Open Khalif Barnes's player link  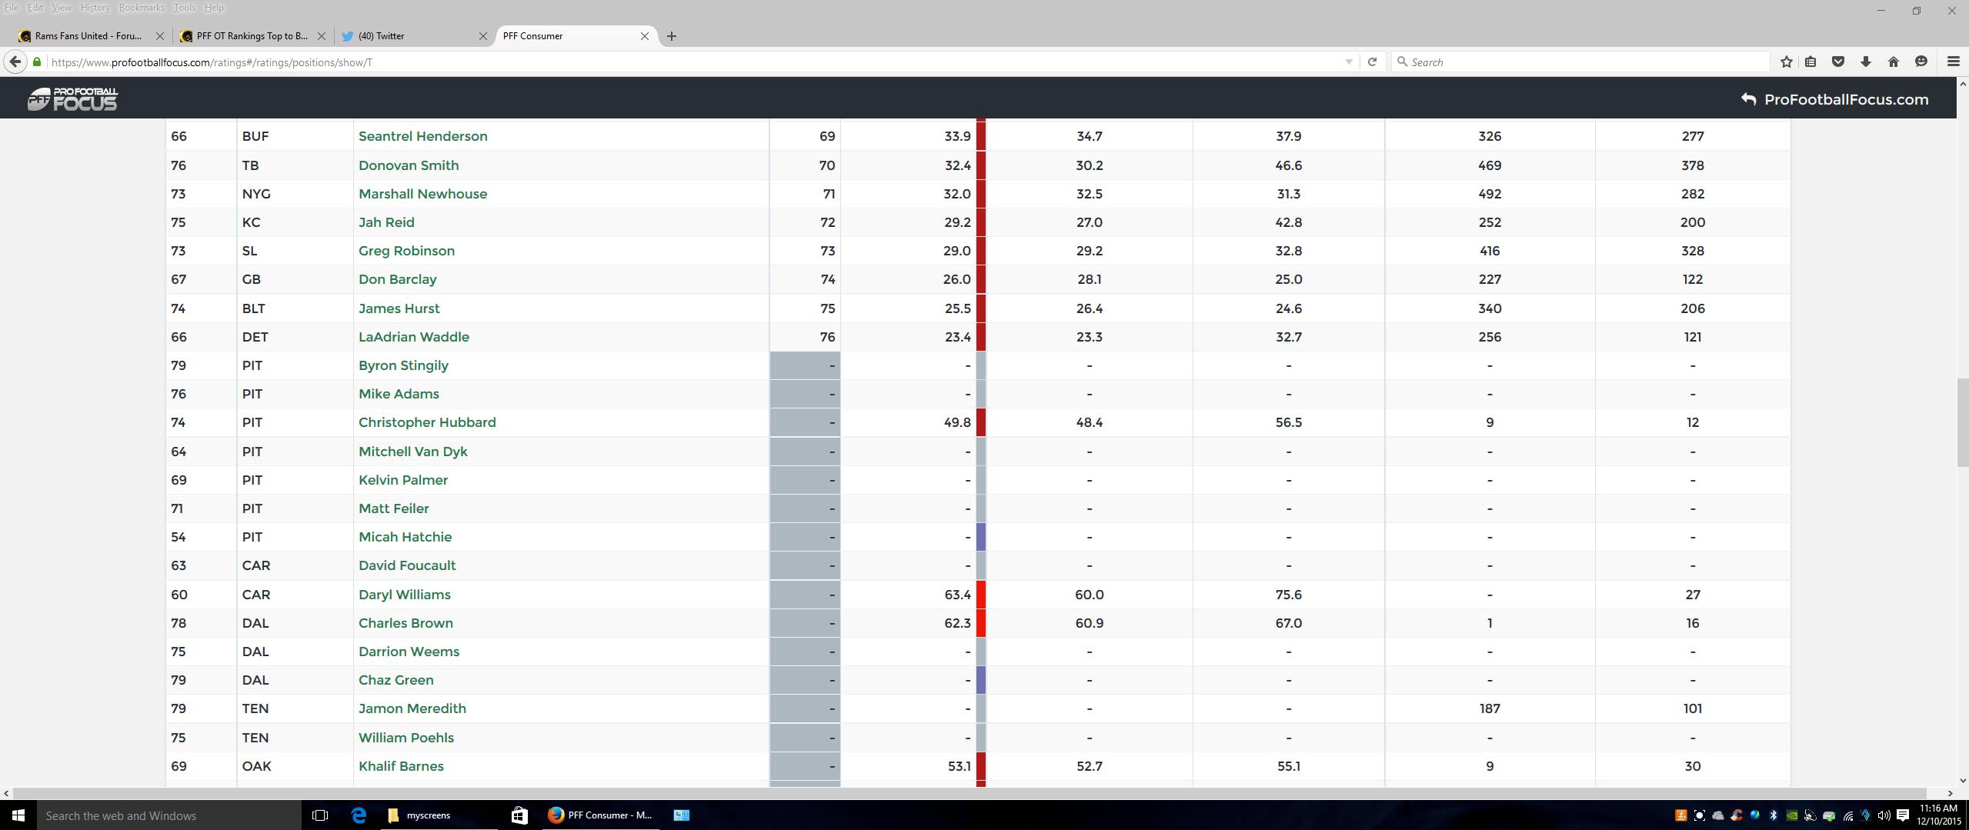[x=401, y=766]
